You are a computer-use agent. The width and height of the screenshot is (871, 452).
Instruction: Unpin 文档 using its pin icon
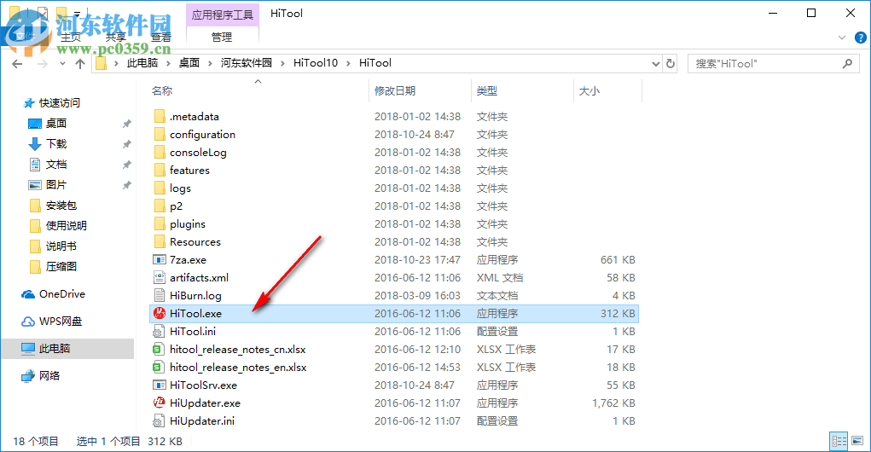click(126, 165)
